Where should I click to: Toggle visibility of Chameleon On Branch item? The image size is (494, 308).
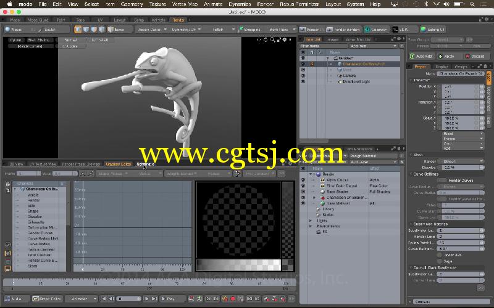point(303,64)
